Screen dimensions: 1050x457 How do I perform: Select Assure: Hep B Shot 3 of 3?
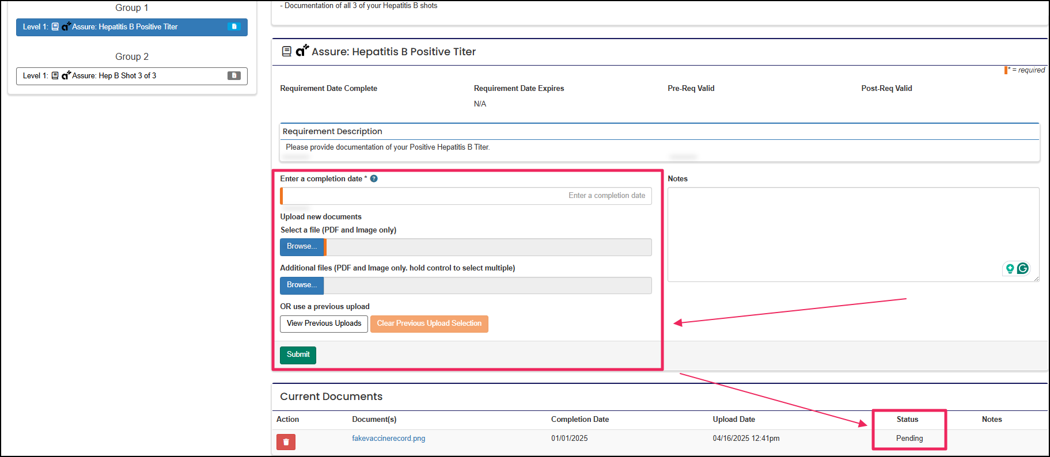[x=131, y=76]
